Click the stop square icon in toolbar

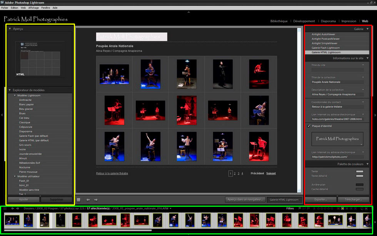click(78, 200)
